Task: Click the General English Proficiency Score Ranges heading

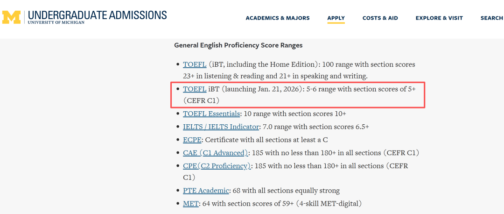Action: click(238, 45)
